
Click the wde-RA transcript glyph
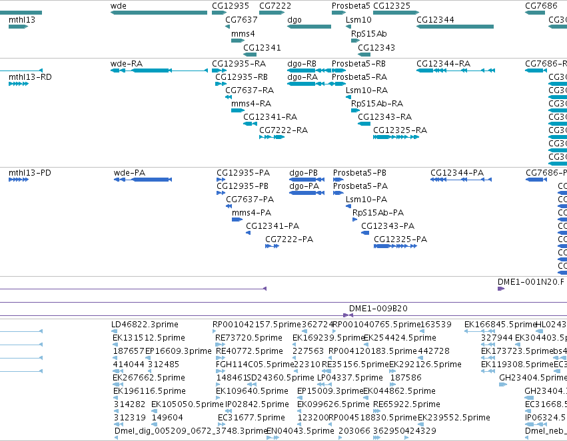[159, 71]
